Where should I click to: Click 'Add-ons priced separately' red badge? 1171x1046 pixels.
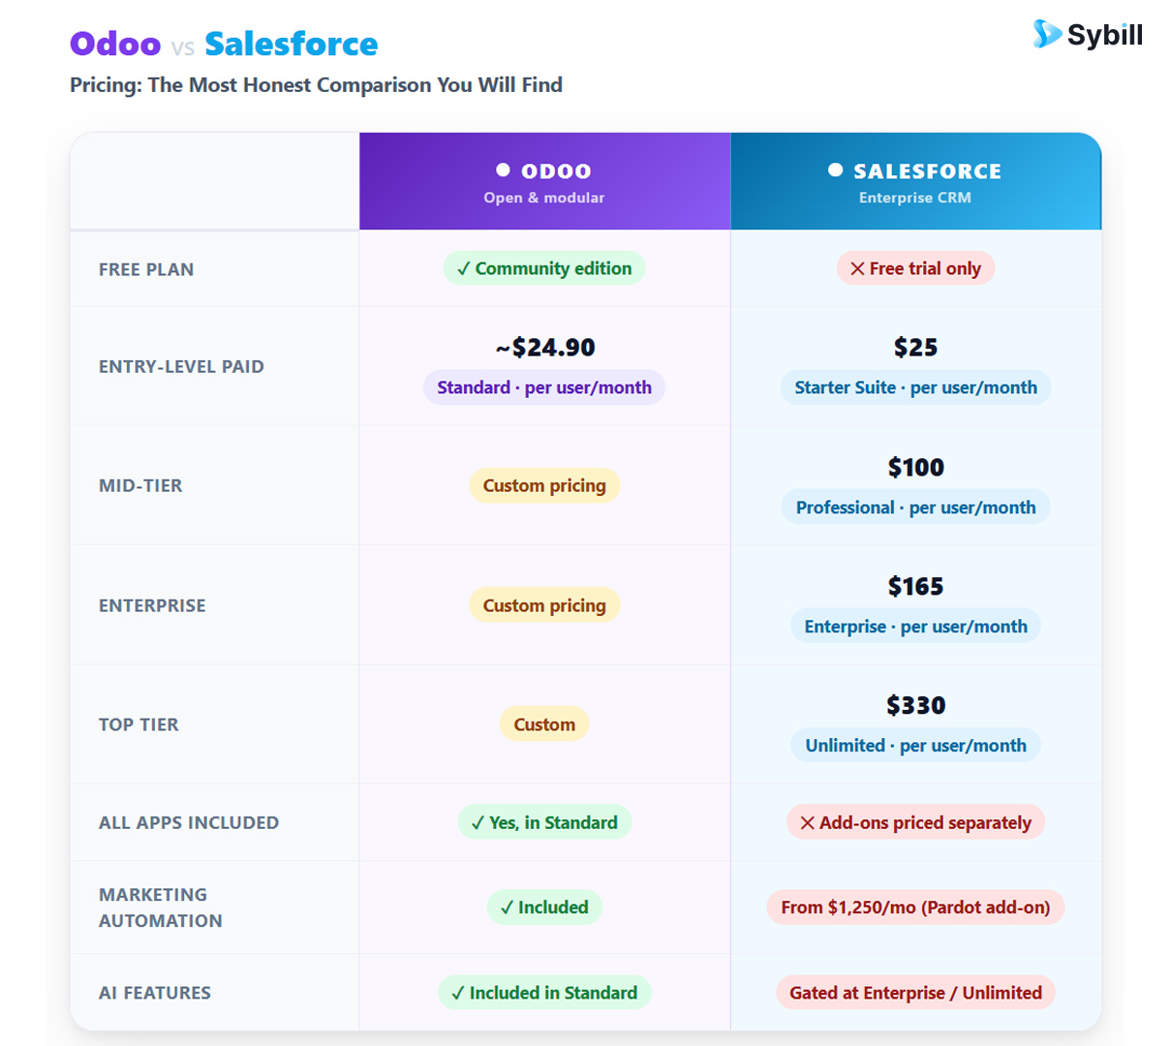[x=915, y=822]
